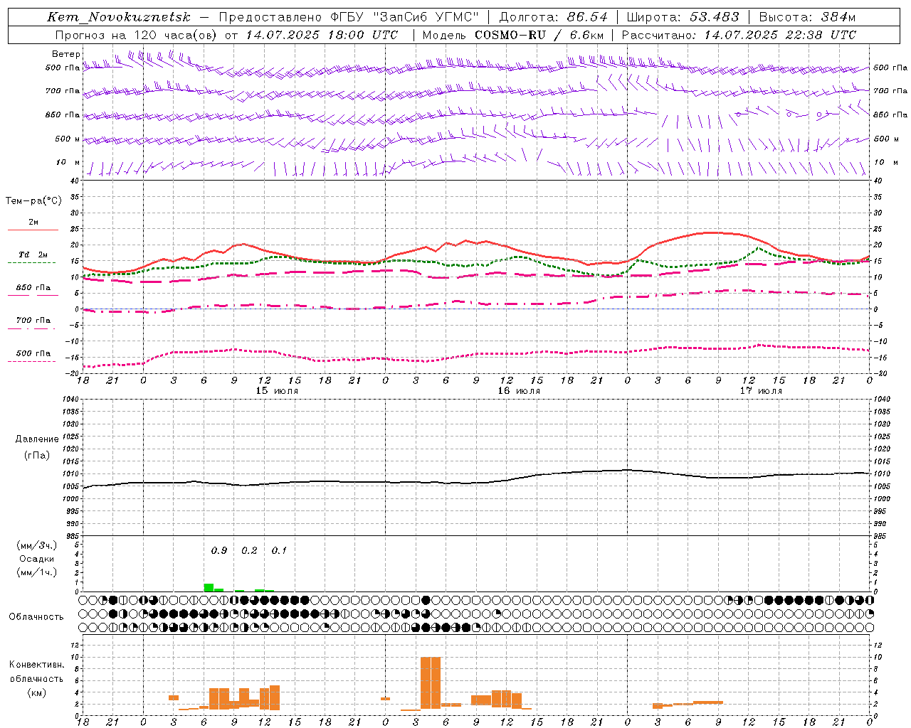Select the "Долгота: 86.54" header text
This screenshot has width=911, height=728.
click(x=553, y=17)
